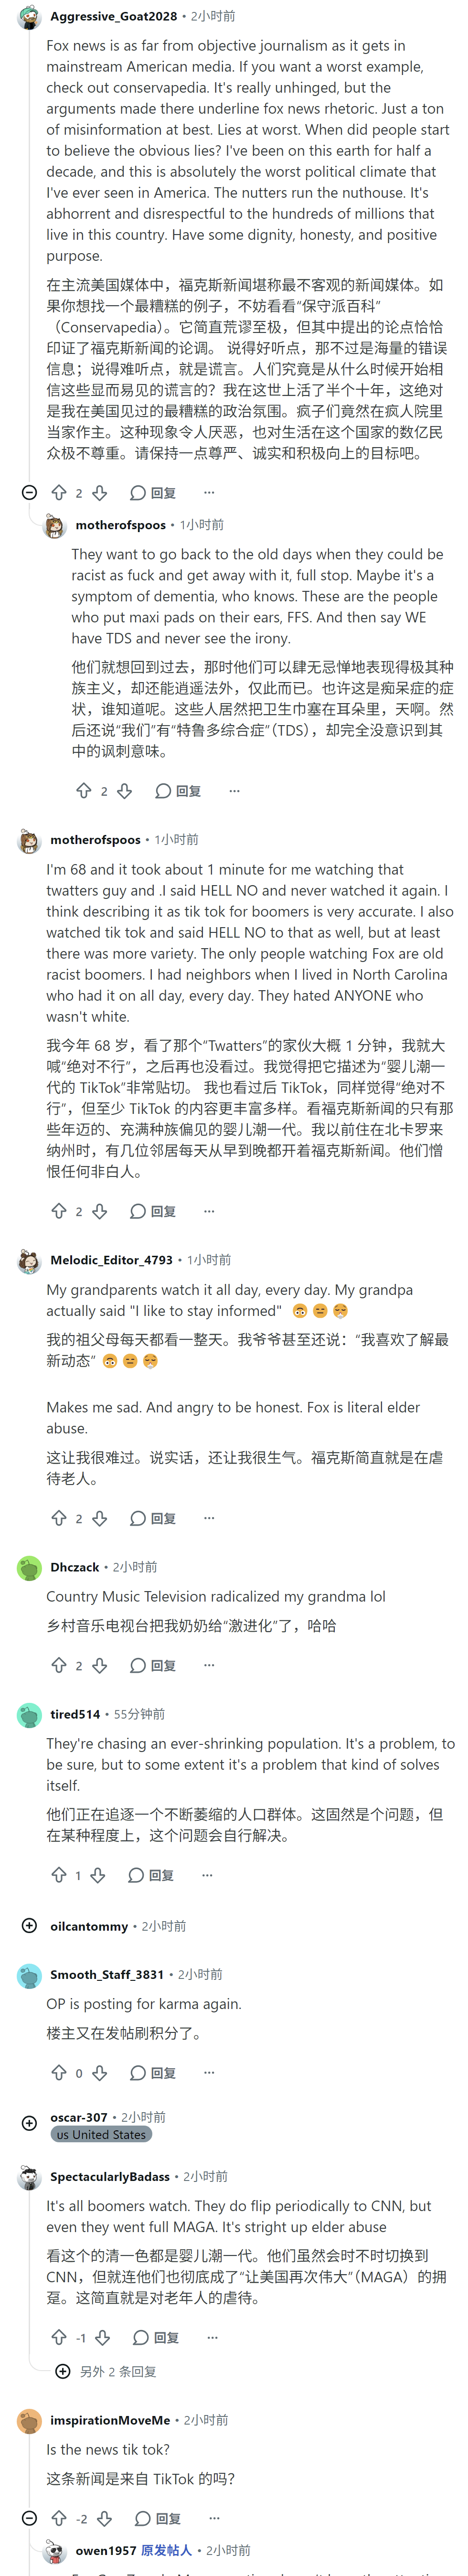Collapse Aggressive_Goat2028's comment thread
This screenshot has height=2576, width=468.
pyautogui.click(x=29, y=492)
